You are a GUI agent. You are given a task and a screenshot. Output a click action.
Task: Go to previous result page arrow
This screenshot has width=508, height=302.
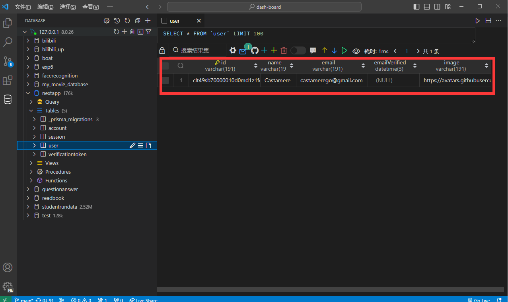[395, 51]
